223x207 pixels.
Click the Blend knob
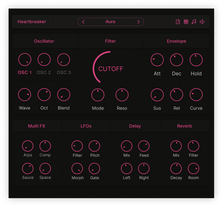[64, 95]
